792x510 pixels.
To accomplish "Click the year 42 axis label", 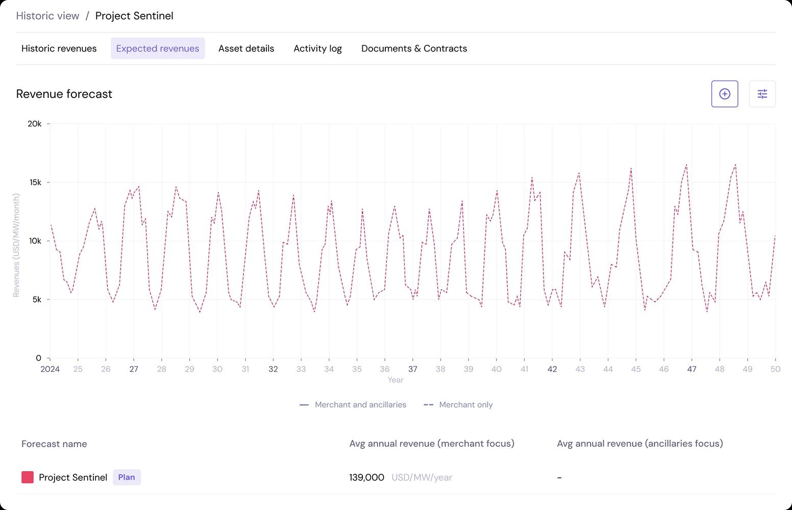I will (x=552, y=369).
